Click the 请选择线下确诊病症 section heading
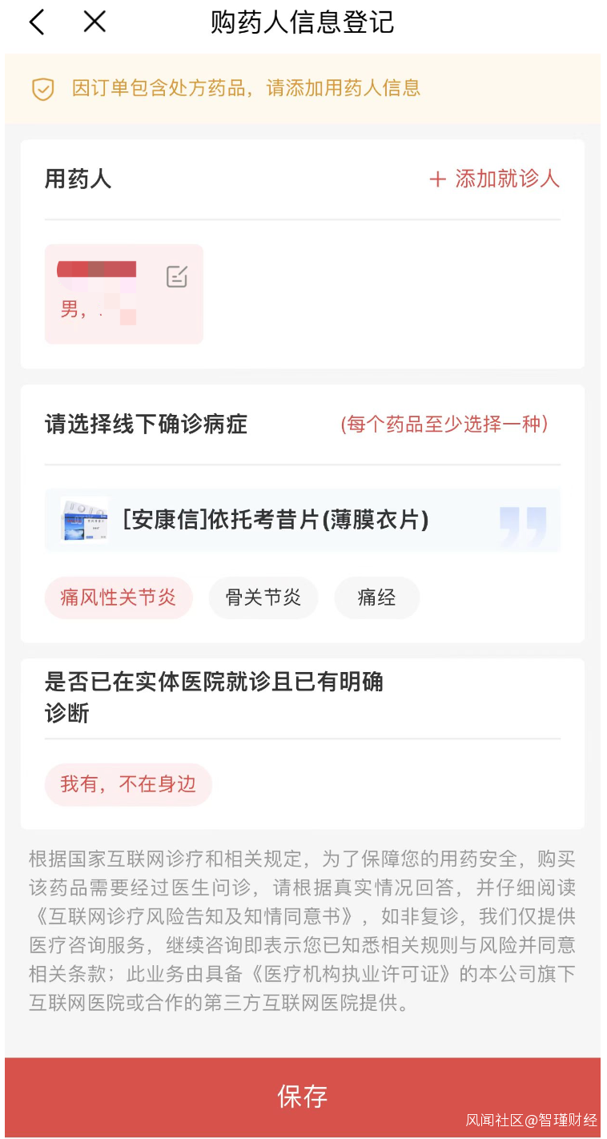This screenshot has height=1139, width=607. tap(146, 425)
